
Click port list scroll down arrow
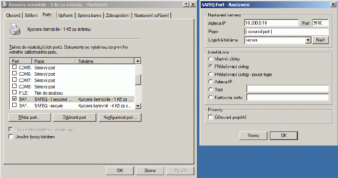(138, 106)
